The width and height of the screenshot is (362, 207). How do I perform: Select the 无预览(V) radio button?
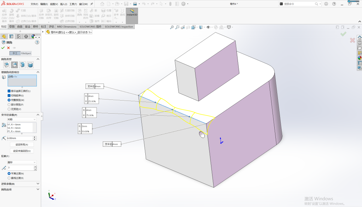9,109
